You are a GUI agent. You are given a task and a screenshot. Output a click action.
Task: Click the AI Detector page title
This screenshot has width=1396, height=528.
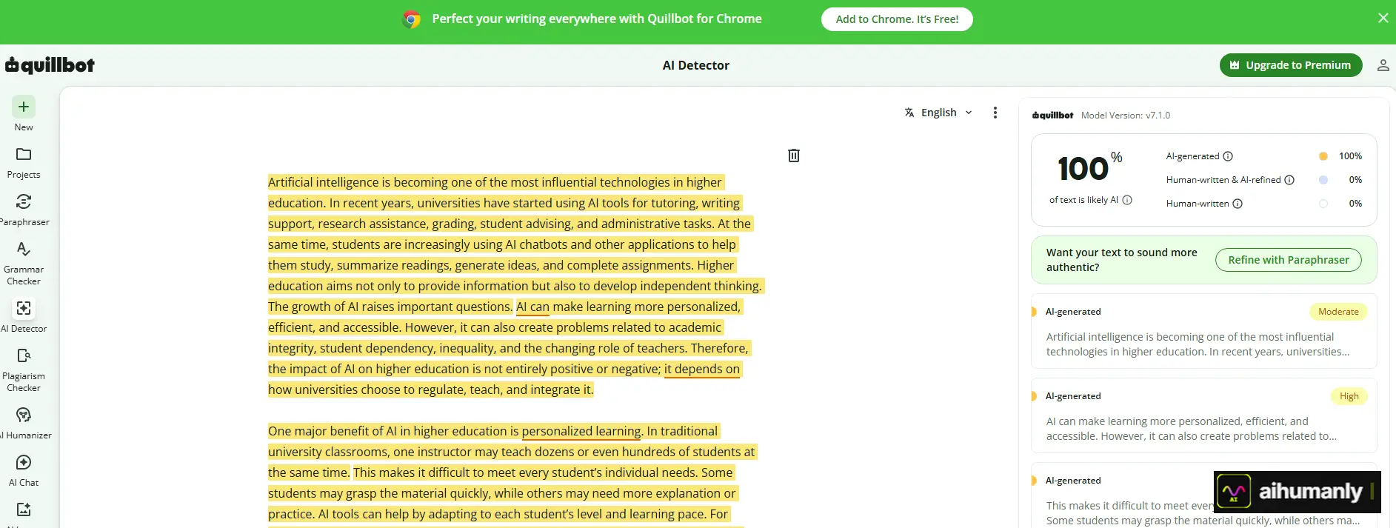point(696,65)
